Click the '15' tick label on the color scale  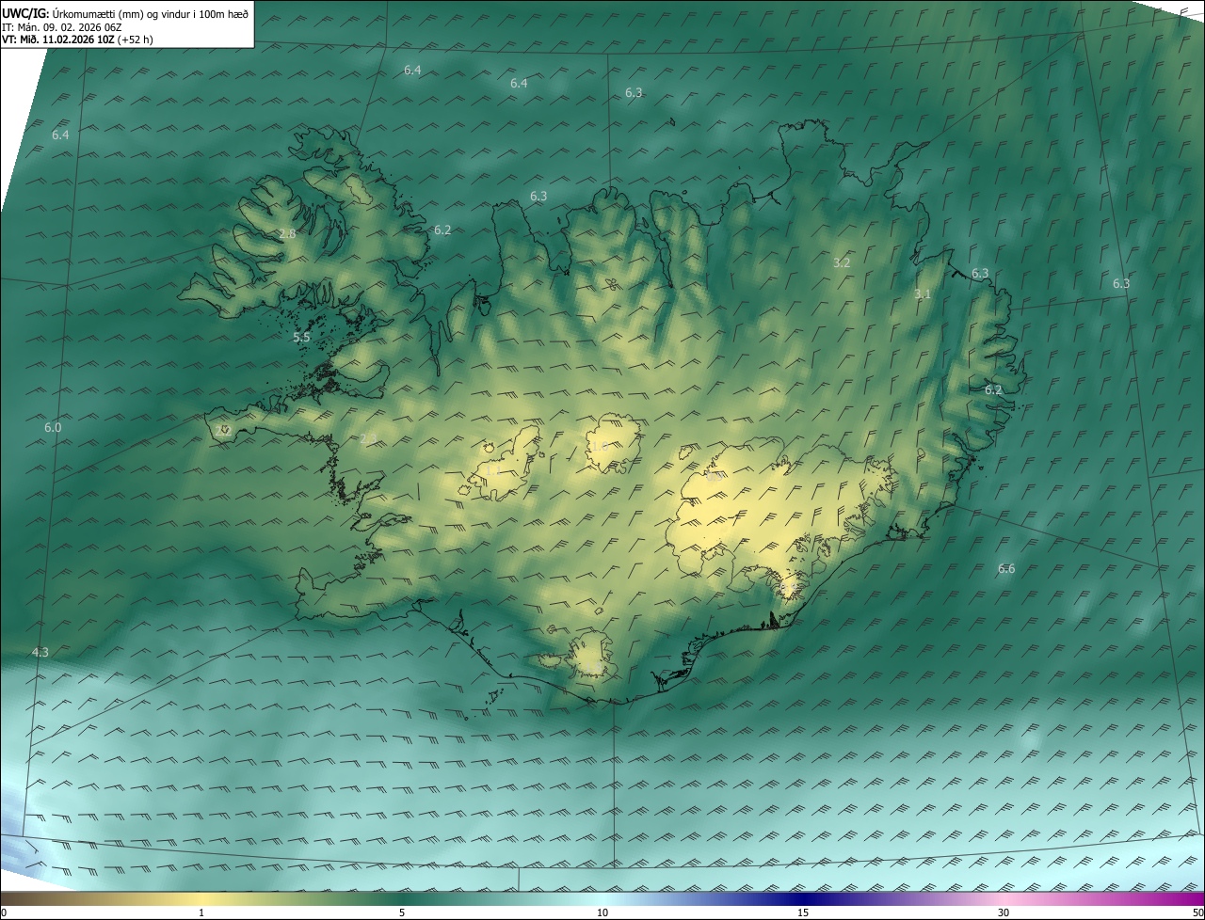(x=803, y=912)
